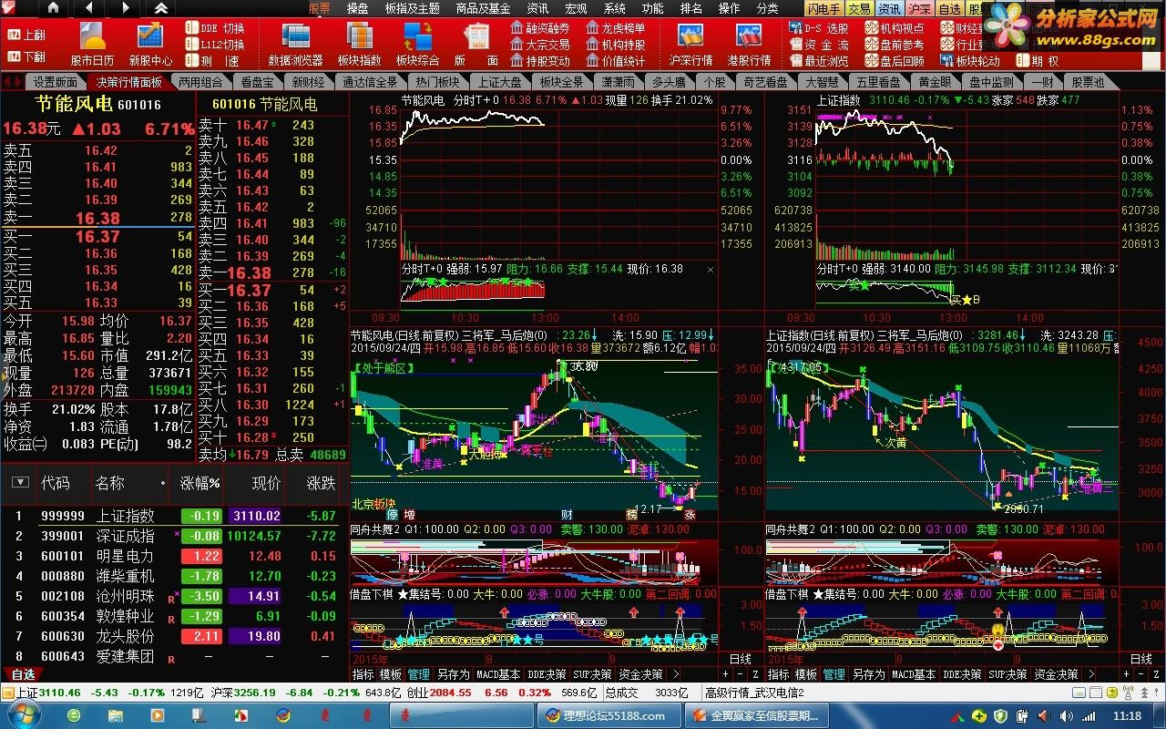This screenshot has height=729, width=1166.
Task: Click the 闪电手 button
Action: pos(823,8)
